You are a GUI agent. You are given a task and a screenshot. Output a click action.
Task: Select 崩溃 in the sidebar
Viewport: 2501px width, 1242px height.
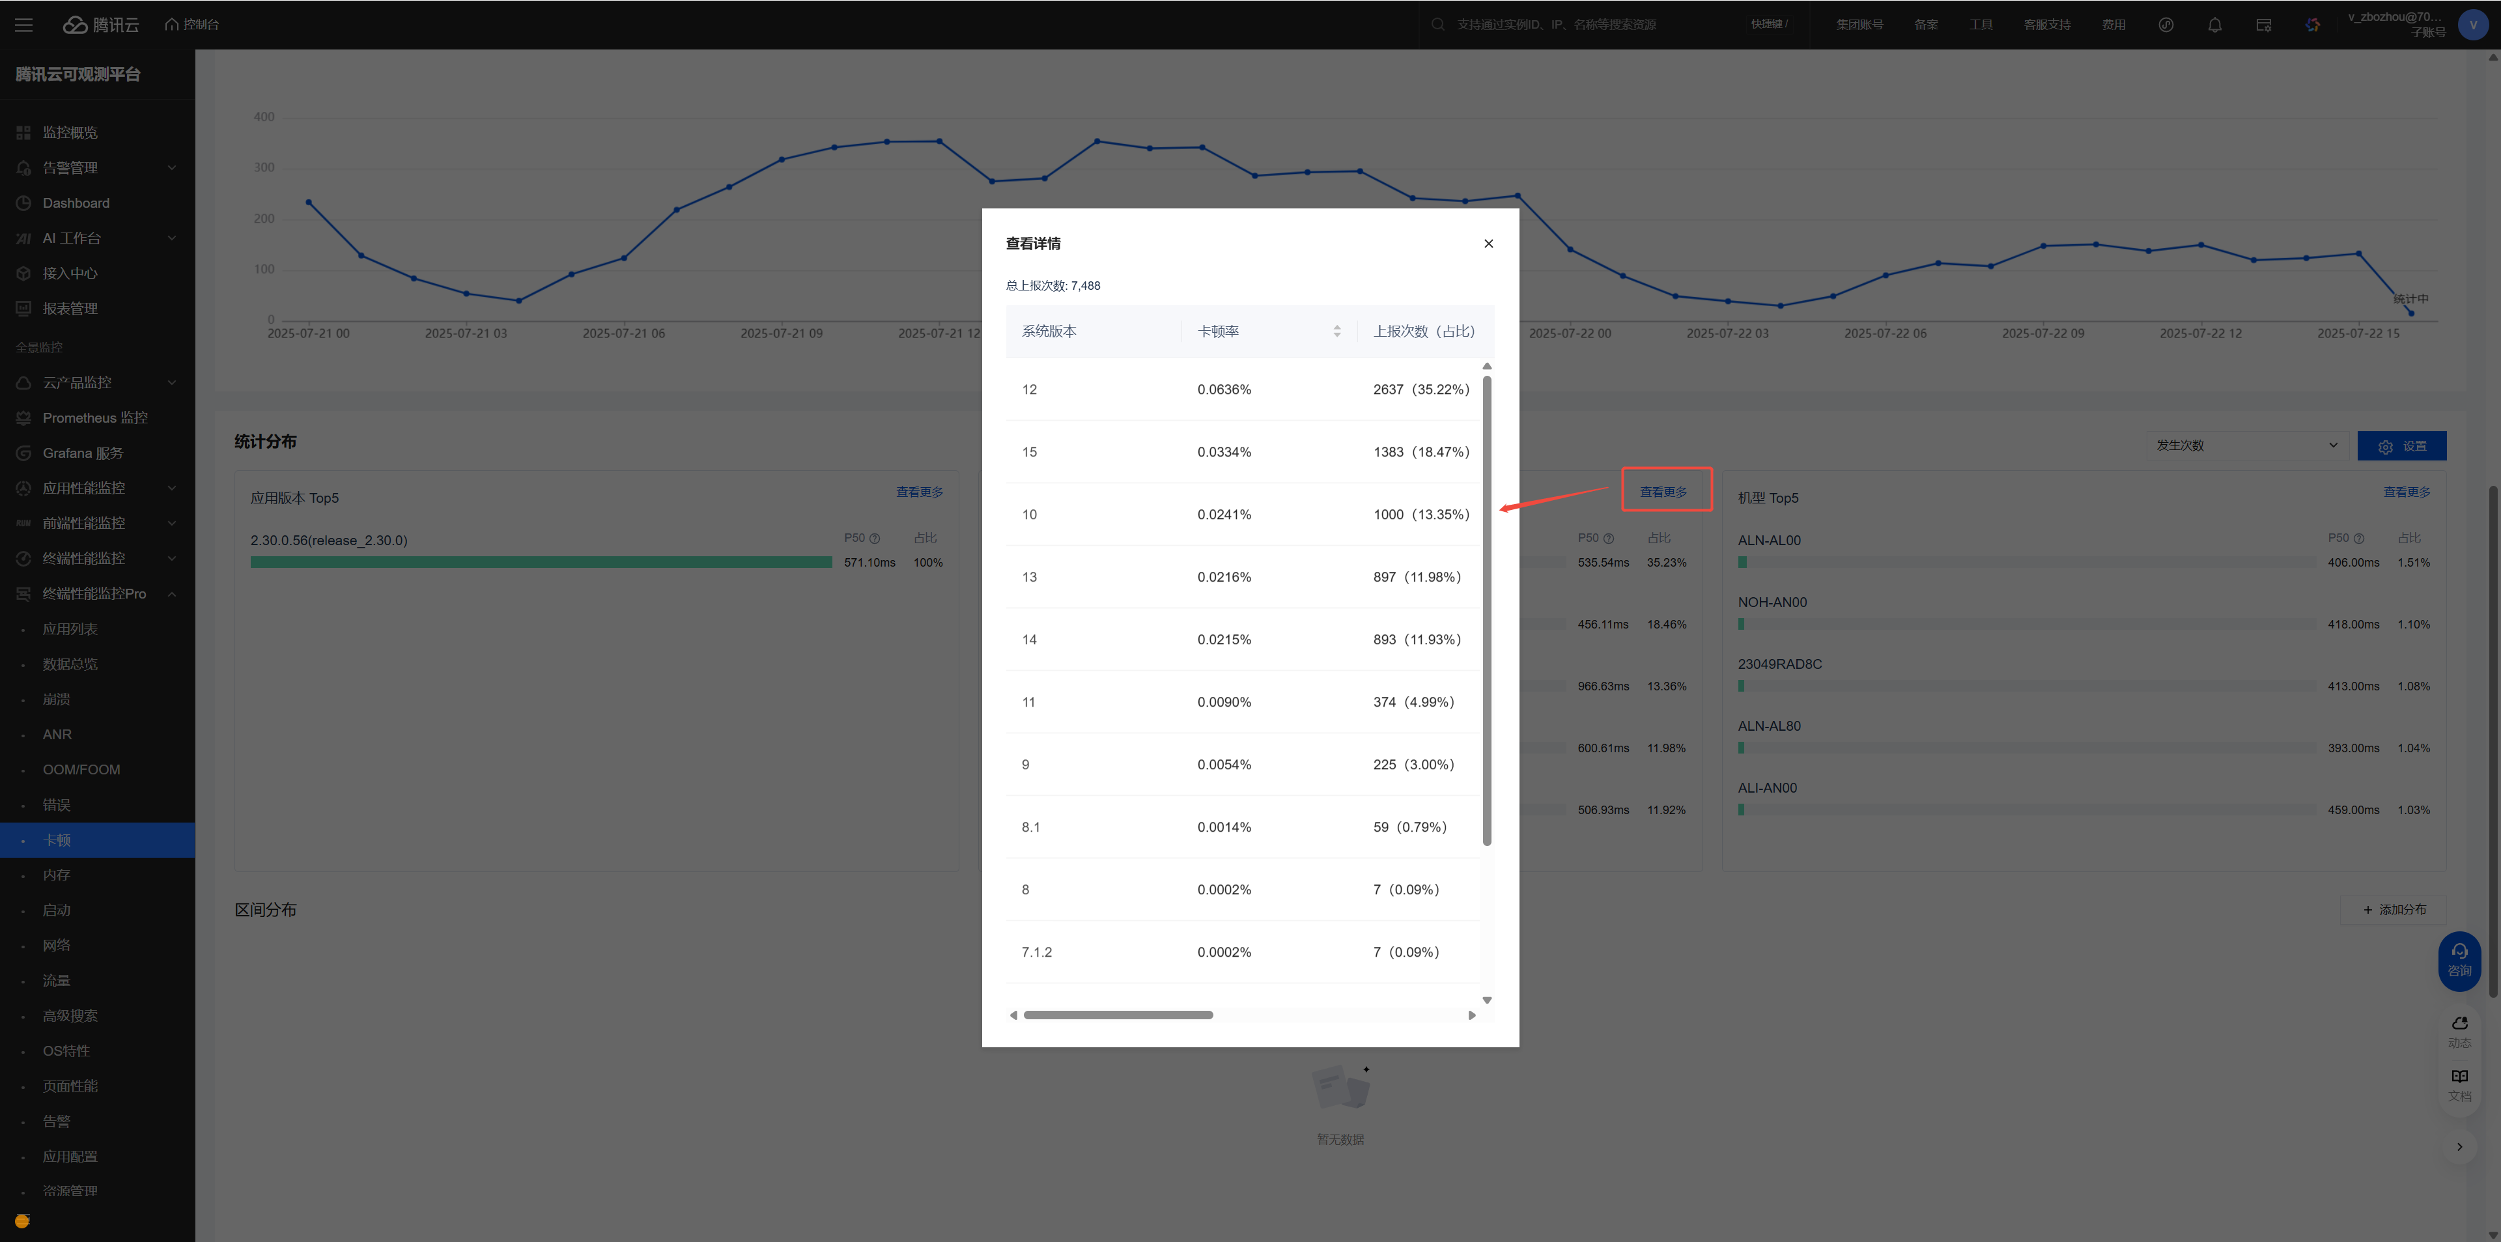click(56, 699)
